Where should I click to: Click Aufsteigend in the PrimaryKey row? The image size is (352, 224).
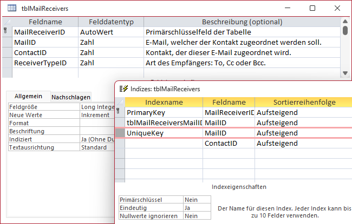[x=303, y=113]
